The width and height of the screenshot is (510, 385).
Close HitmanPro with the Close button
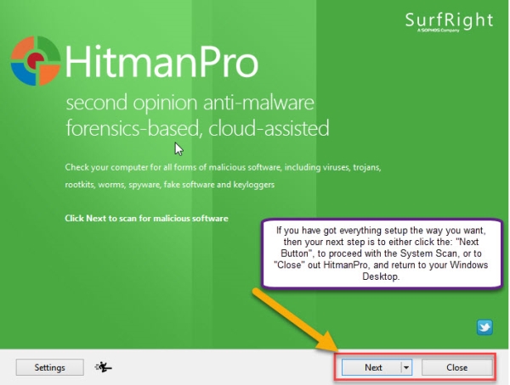coord(457,367)
